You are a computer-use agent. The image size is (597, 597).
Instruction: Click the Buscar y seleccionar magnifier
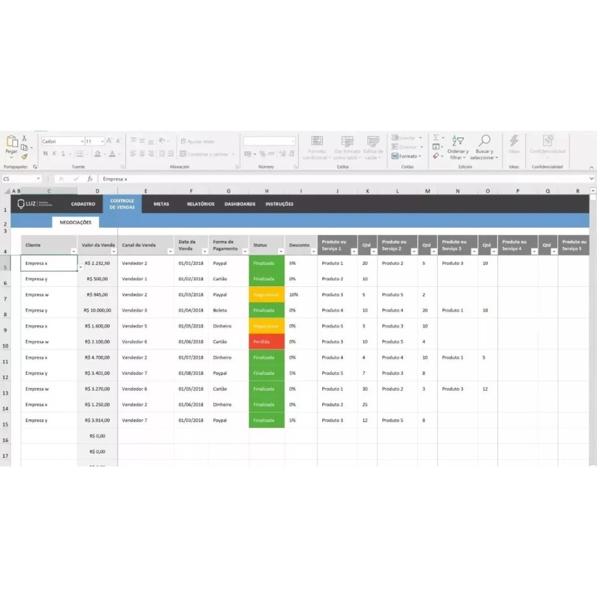coord(484,147)
